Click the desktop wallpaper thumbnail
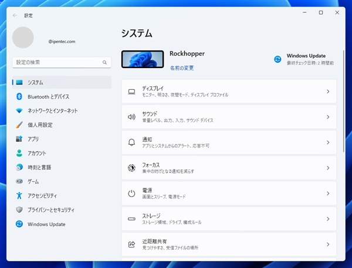This screenshot has height=268, width=352. (x=143, y=59)
